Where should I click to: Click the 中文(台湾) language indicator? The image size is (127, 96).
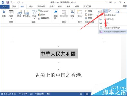coord(40,94)
